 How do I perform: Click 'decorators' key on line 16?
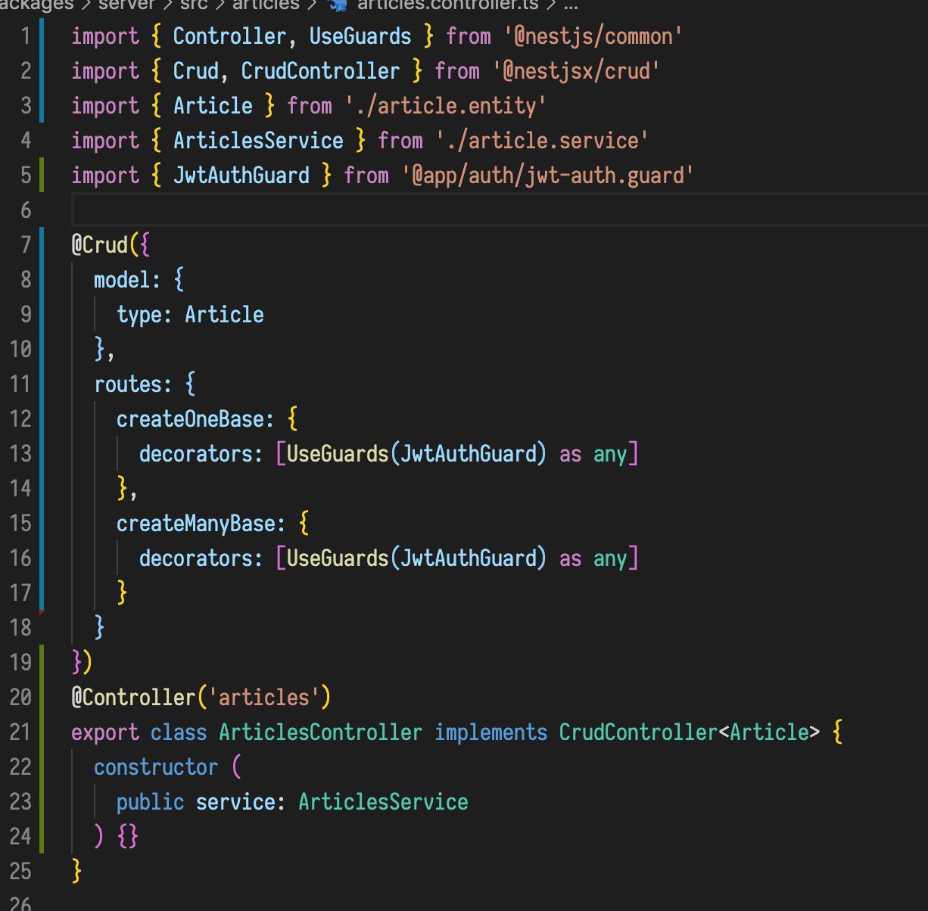196,558
